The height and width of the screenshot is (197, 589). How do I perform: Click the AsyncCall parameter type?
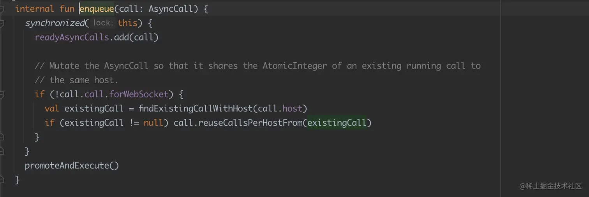(x=171, y=9)
